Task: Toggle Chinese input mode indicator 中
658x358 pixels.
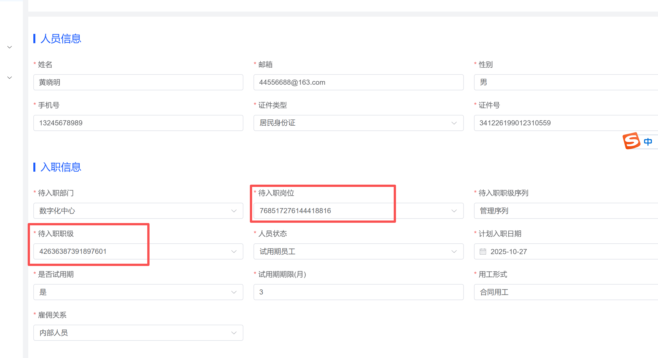Action: [x=648, y=141]
